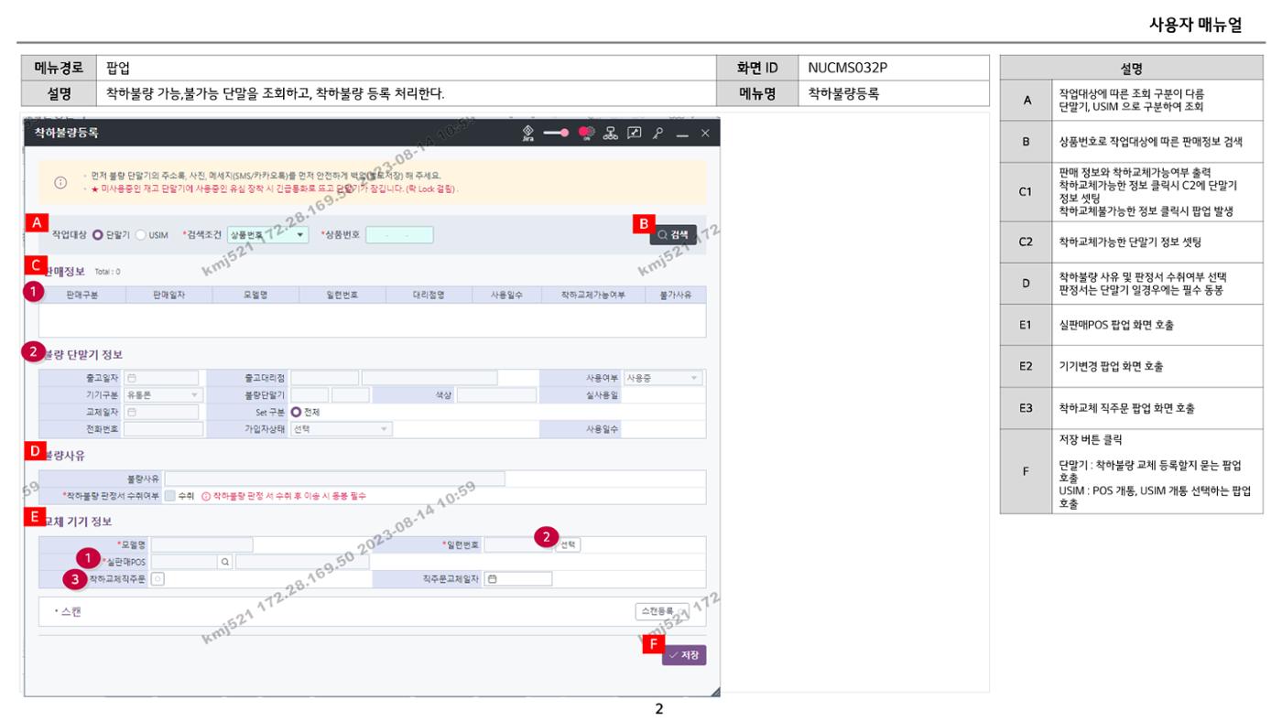The image size is (1282, 721).
Task: Expand the 사용여부 사용중 dropdown
Action: 663,378
